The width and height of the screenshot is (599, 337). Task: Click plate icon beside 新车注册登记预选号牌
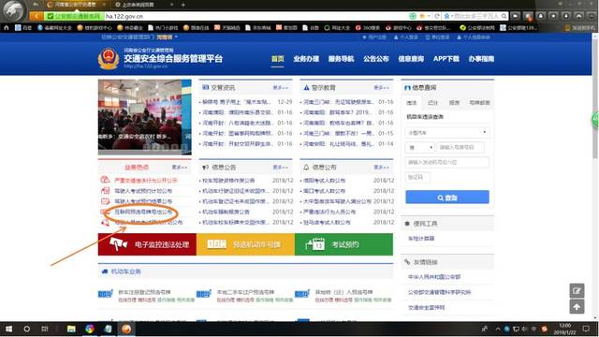[x=105, y=294]
